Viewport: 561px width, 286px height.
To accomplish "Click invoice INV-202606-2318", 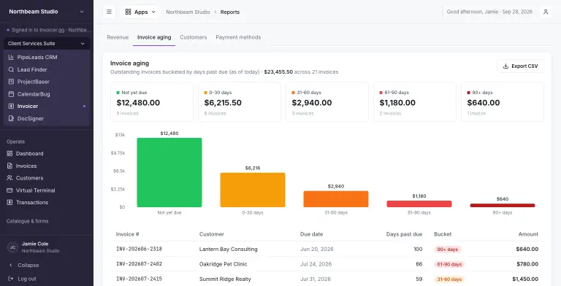I will pos(139,249).
